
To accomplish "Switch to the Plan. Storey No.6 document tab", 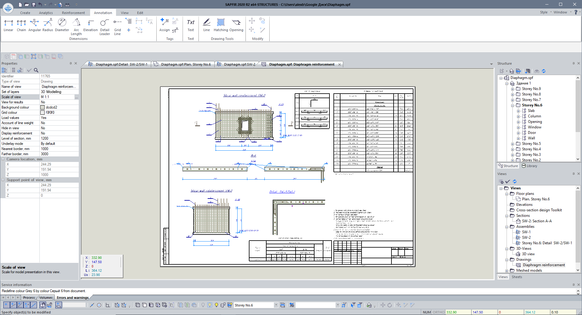I will tap(186, 64).
